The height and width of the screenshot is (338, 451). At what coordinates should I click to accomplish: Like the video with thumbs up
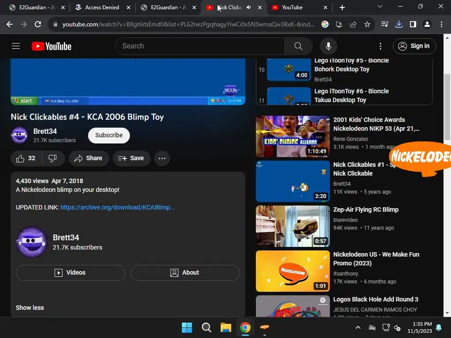(26, 158)
